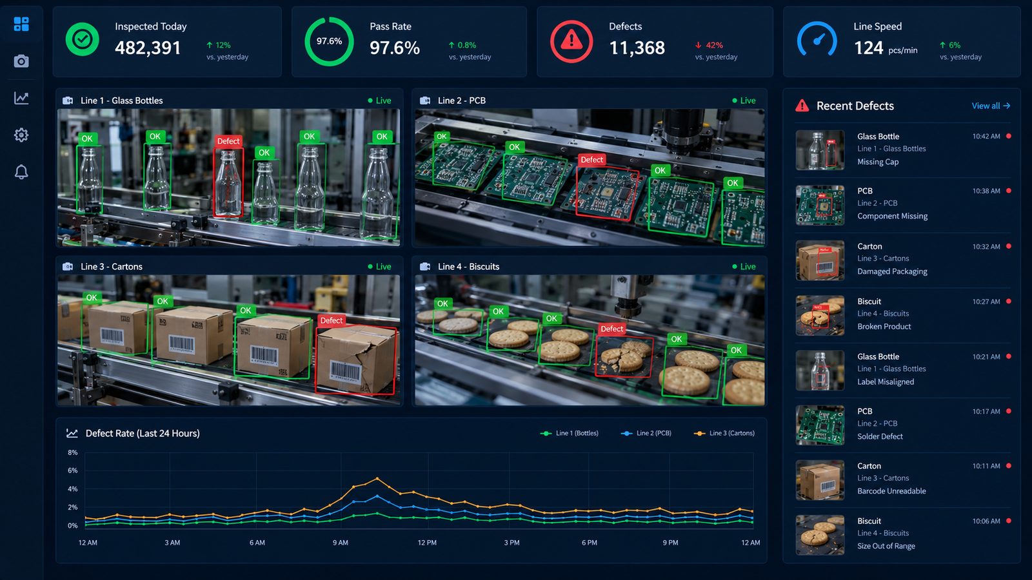Click the View all link in Recent Defects

click(991, 106)
